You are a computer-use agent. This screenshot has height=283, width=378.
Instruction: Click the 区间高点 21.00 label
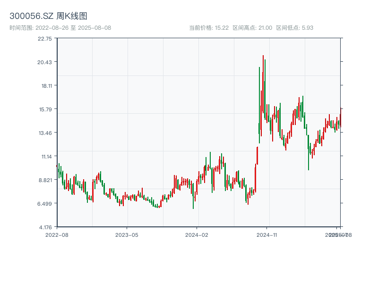point(252,28)
